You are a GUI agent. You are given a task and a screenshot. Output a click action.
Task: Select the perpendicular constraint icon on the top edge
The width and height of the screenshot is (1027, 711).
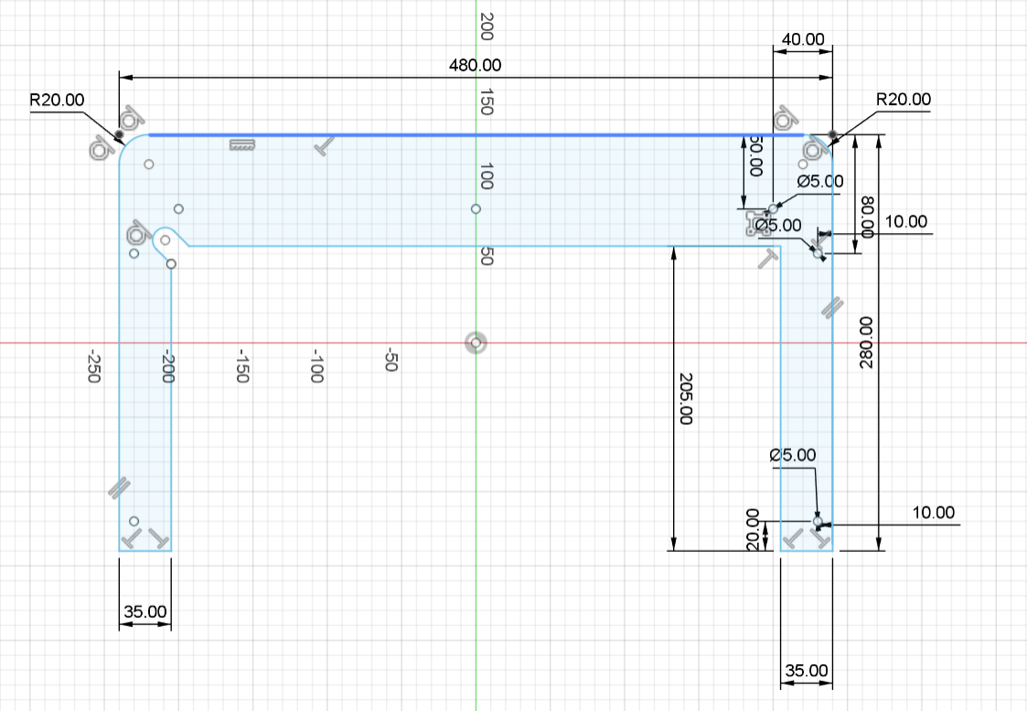tap(323, 145)
